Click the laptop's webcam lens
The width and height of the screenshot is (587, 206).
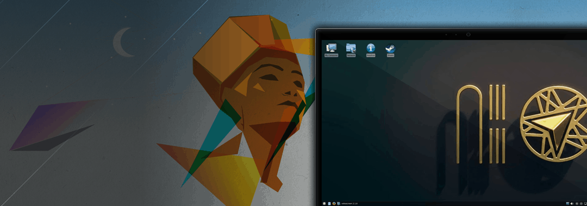click(469, 34)
